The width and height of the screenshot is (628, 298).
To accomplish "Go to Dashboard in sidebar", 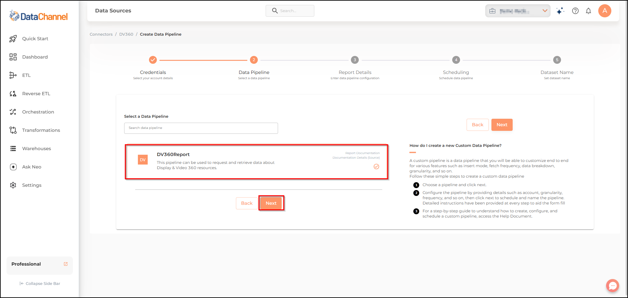I will tap(35, 57).
